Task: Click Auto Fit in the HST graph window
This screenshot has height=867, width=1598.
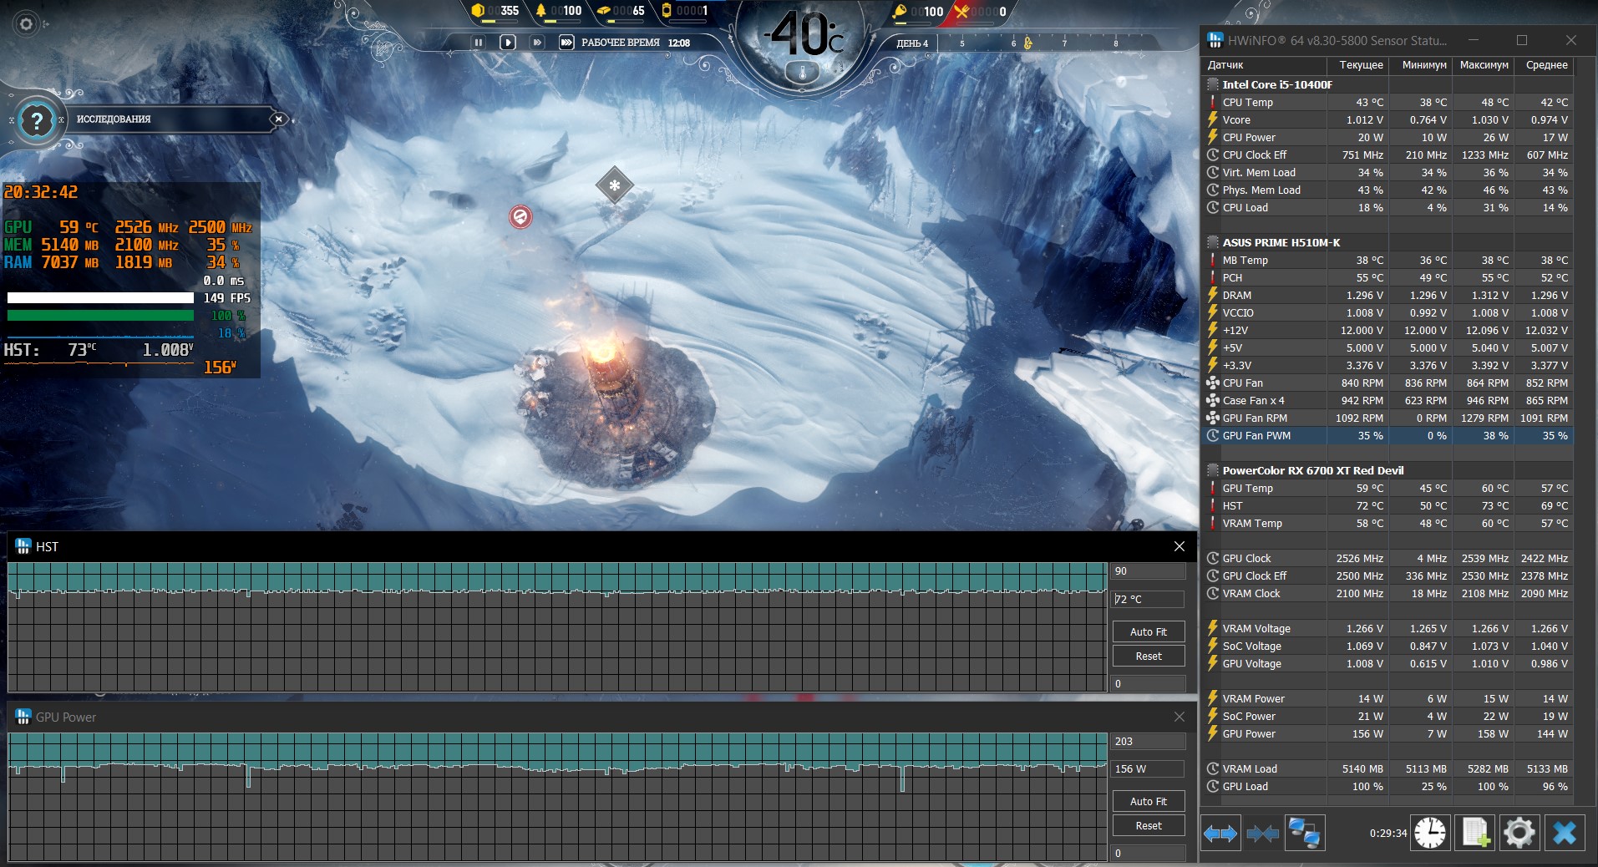Action: coord(1149,632)
